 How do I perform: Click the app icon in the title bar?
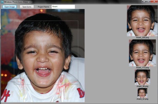point(2,2)
